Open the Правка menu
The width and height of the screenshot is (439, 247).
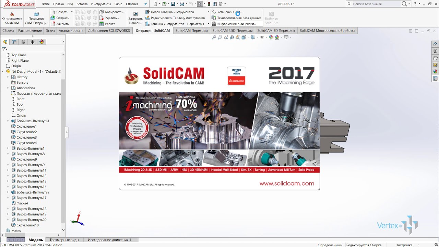(x=58, y=4)
